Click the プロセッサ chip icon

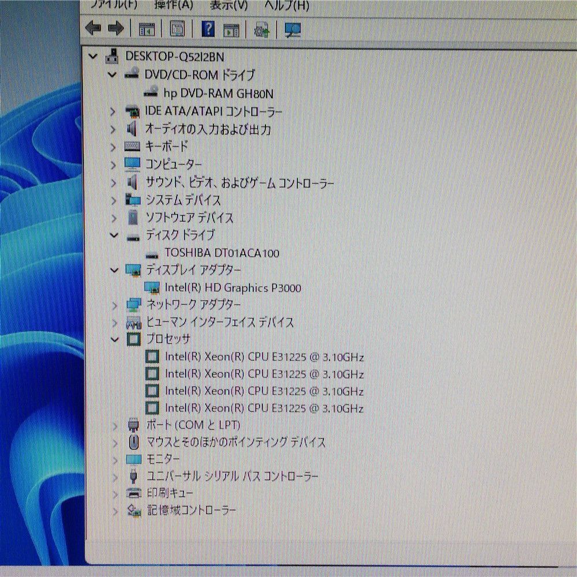click(x=134, y=339)
